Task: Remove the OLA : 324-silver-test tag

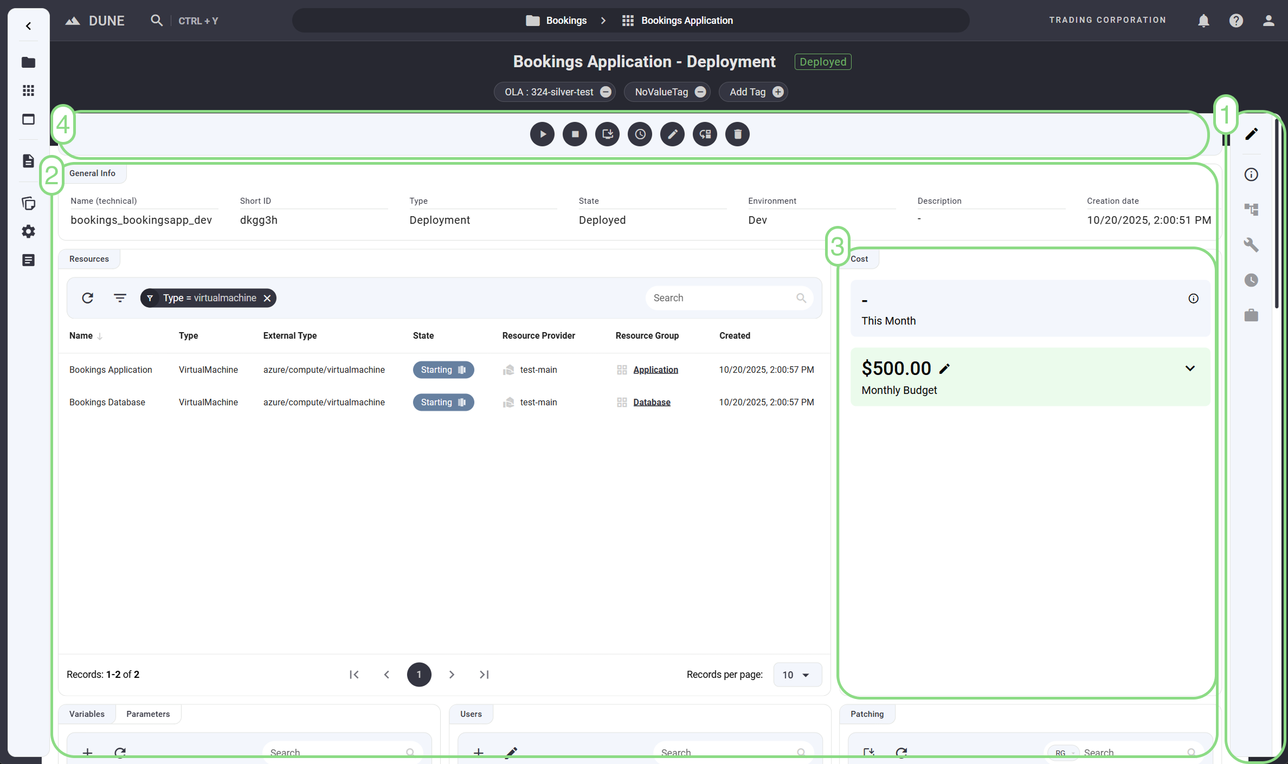Action: 606,92
